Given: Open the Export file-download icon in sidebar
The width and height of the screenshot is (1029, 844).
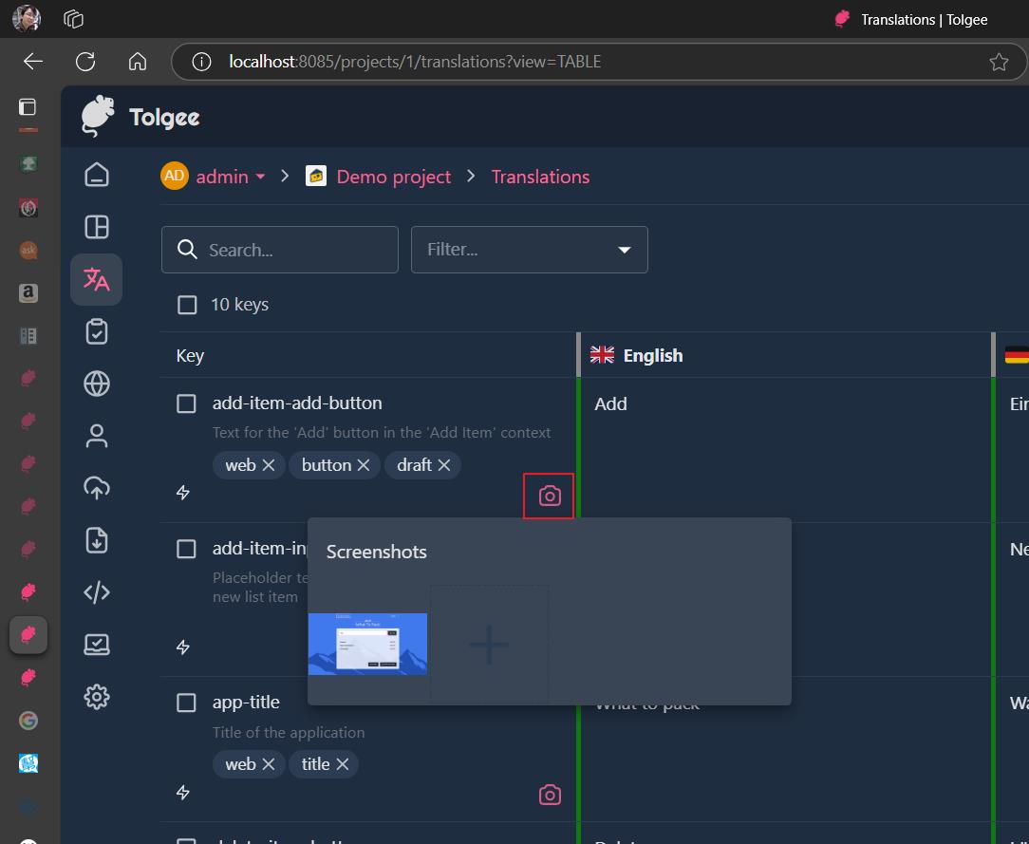Looking at the screenshot, I should (97, 540).
